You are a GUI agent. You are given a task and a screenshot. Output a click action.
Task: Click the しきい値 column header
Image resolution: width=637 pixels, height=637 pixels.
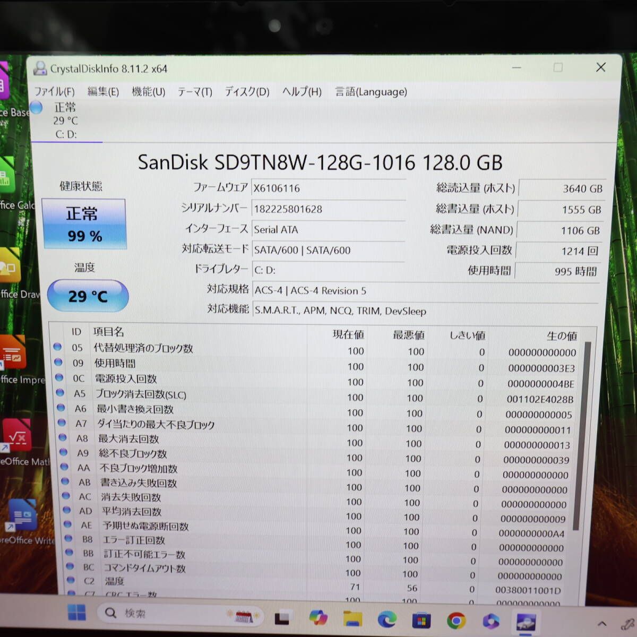click(467, 335)
